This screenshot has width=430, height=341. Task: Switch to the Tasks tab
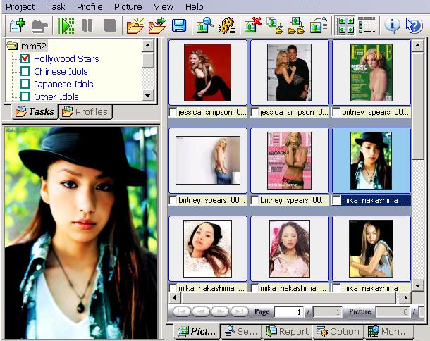(35, 112)
